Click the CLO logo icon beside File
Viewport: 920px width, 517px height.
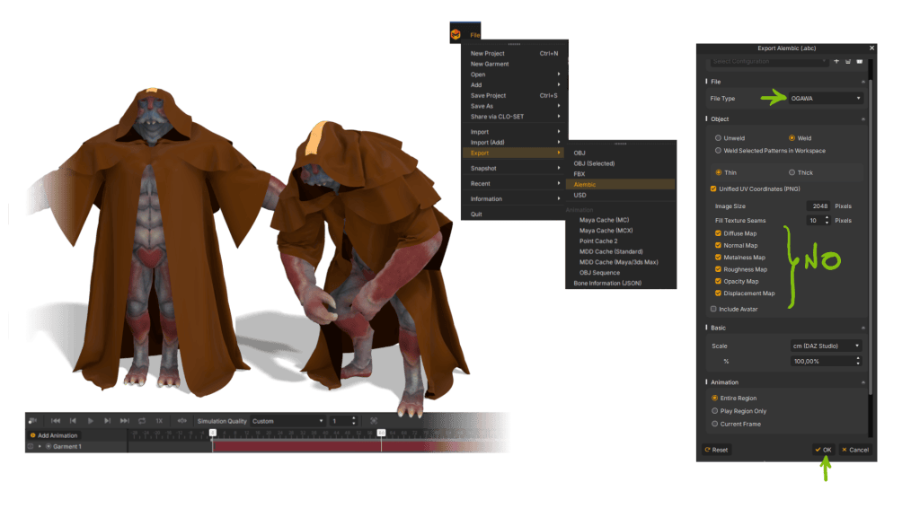(x=456, y=35)
